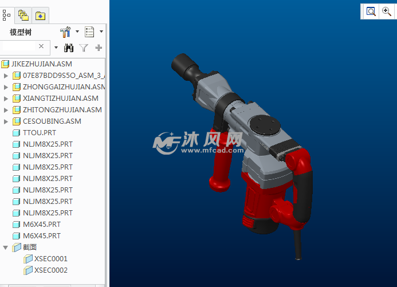This screenshot has height=287, width=397.
Task: Expand the ZHONGGAIZHUJIAN.ASM node
Action: pyautogui.click(x=6, y=87)
